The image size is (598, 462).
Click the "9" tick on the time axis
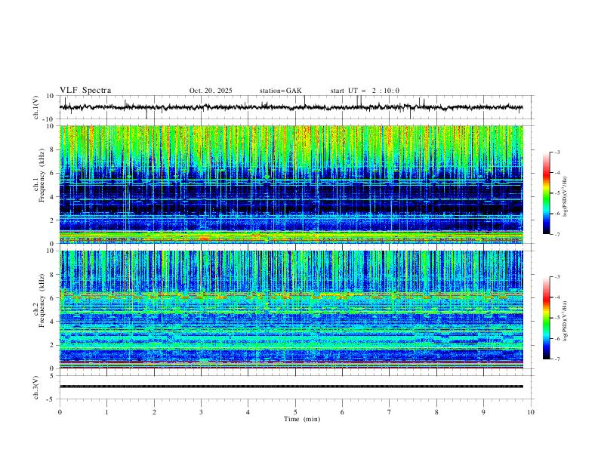click(x=483, y=412)
